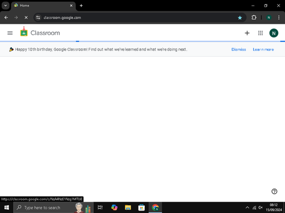
Task: Go back with the browser back arrow
Action: click(x=6, y=18)
